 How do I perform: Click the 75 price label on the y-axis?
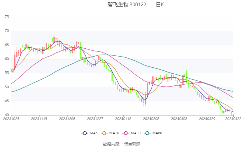(x=7, y=17)
